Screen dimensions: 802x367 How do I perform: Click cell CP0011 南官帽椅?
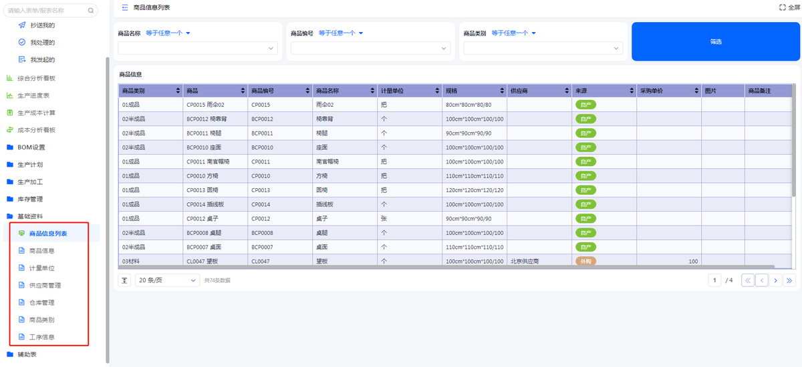(x=215, y=161)
